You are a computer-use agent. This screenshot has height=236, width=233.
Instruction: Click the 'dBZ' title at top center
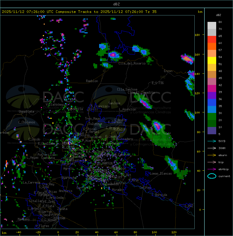coord(116,4)
